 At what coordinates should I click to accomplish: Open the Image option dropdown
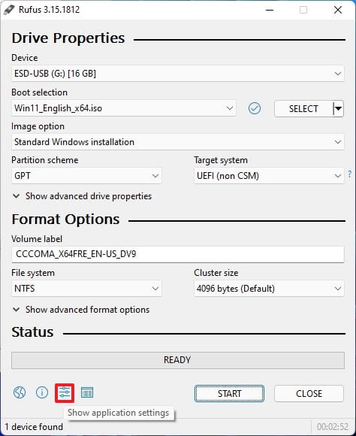tap(177, 142)
